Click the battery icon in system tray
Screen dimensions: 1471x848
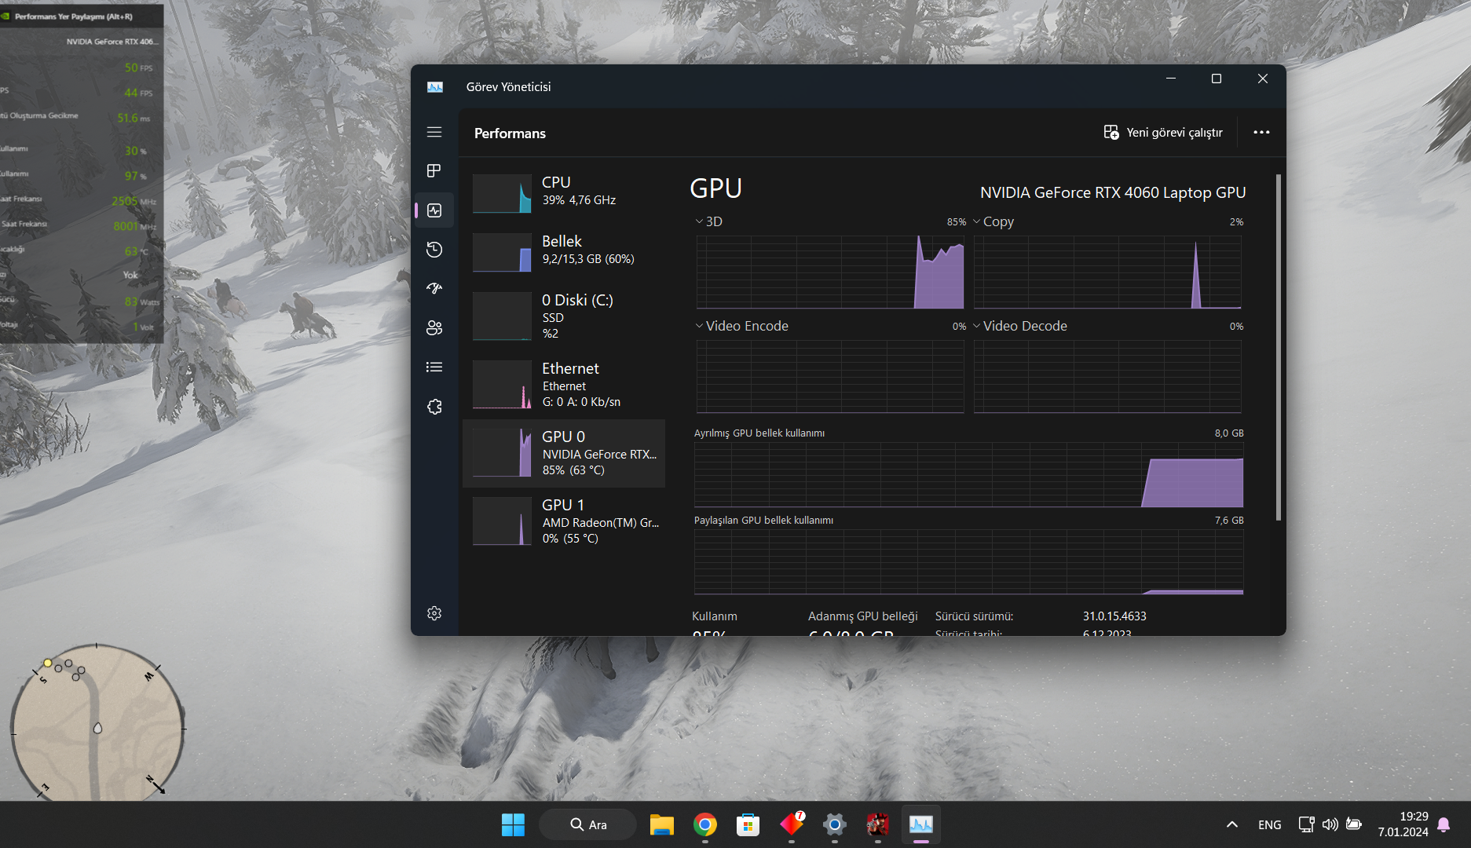(x=1354, y=824)
